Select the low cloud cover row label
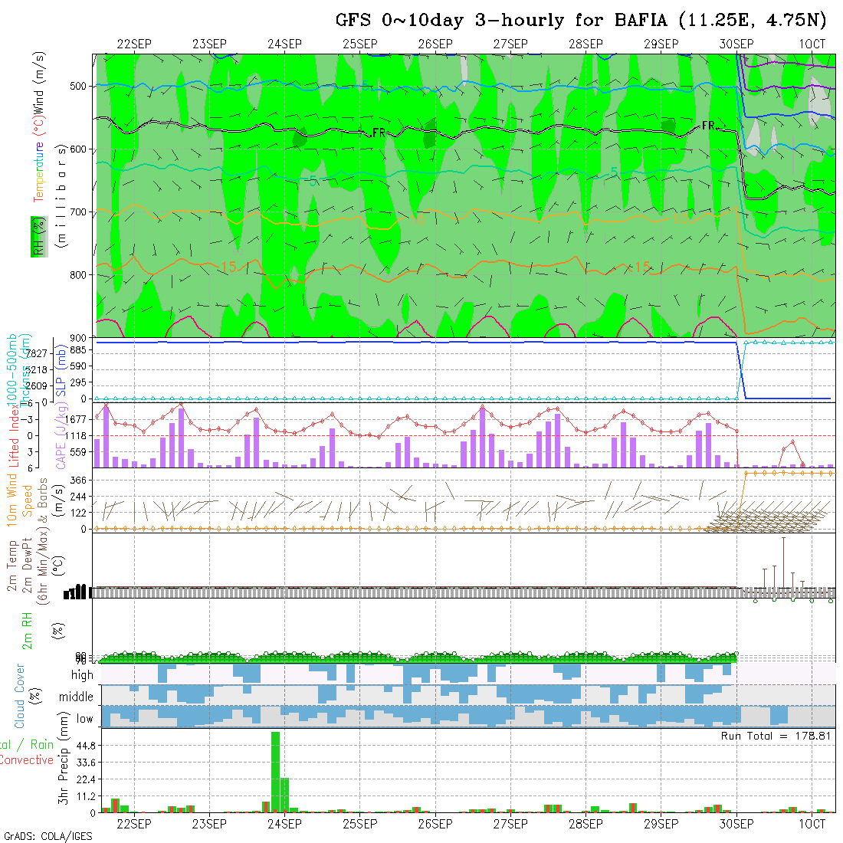The height and width of the screenshot is (843, 843). pos(84,718)
